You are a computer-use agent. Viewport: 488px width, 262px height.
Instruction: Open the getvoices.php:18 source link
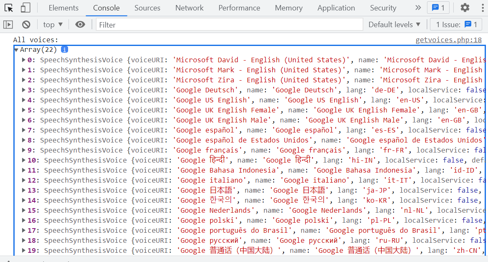(448, 40)
